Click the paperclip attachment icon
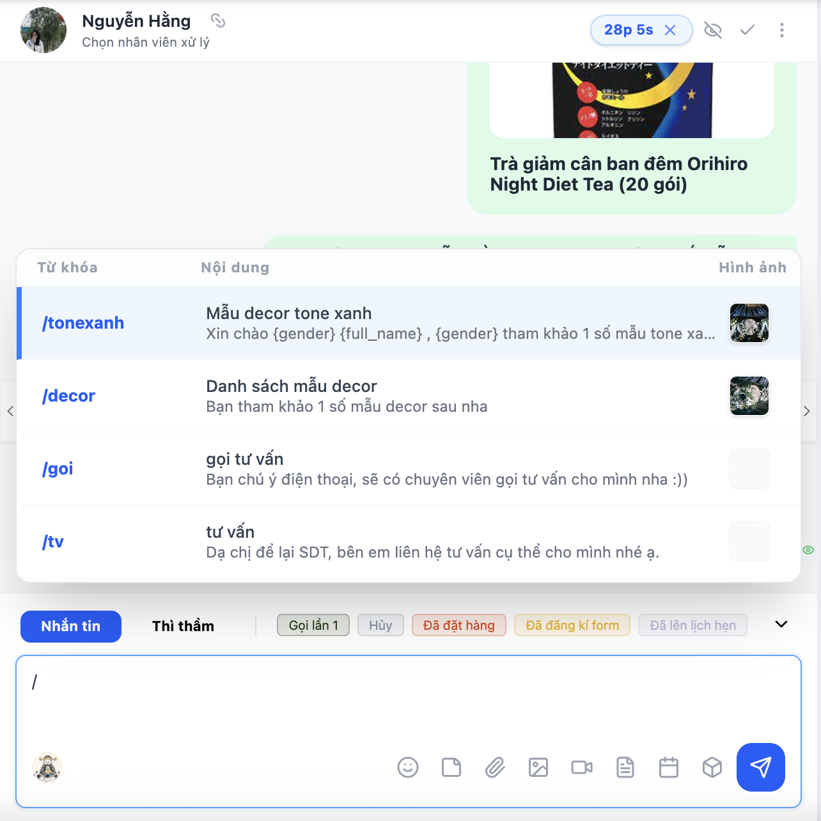 (x=495, y=767)
